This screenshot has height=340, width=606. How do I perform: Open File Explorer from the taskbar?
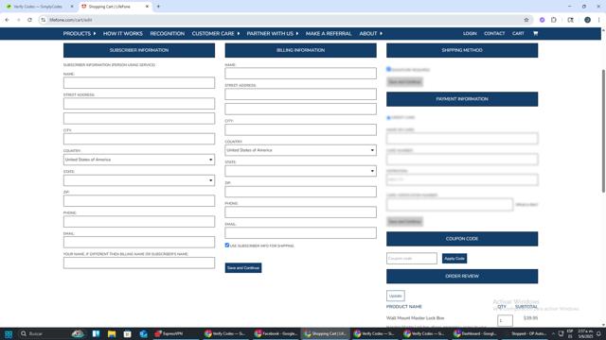[112, 333]
